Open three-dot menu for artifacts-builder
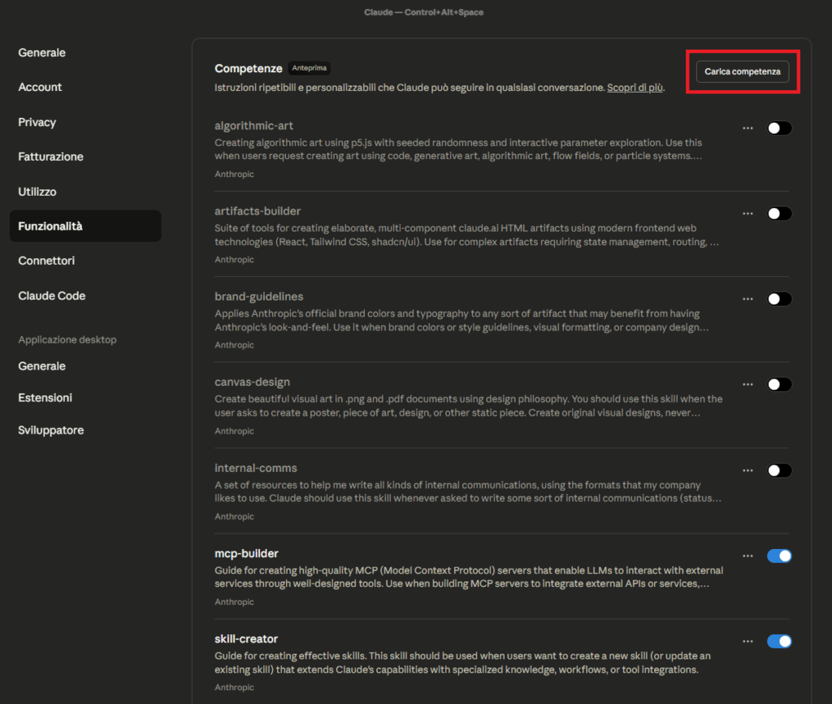Screen dimensions: 832x704 coord(748,214)
